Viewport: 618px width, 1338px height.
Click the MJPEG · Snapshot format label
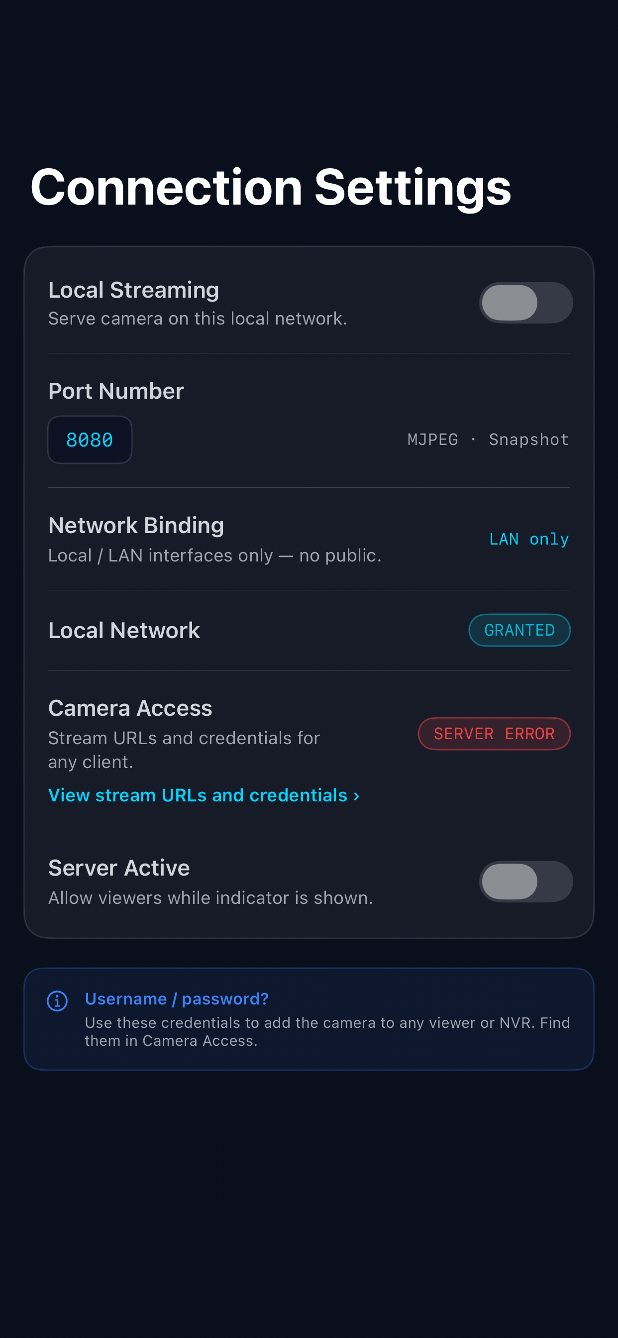[x=488, y=440]
